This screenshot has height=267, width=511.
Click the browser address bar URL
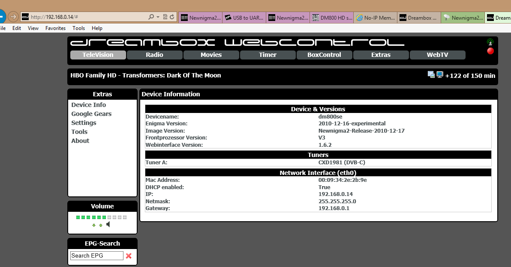click(x=54, y=17)
